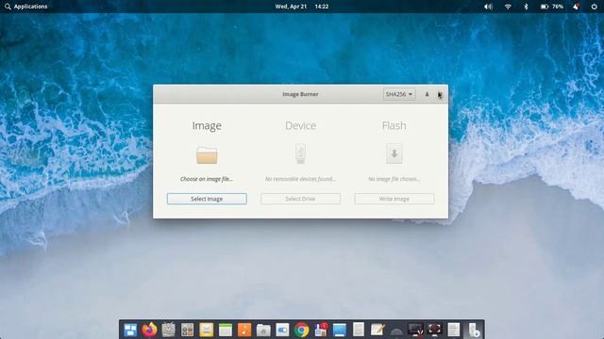Viewport: 604px width, 339px height.
Task: Click the Image Burner USB icon in dock
Action: (x=473, y=330)
